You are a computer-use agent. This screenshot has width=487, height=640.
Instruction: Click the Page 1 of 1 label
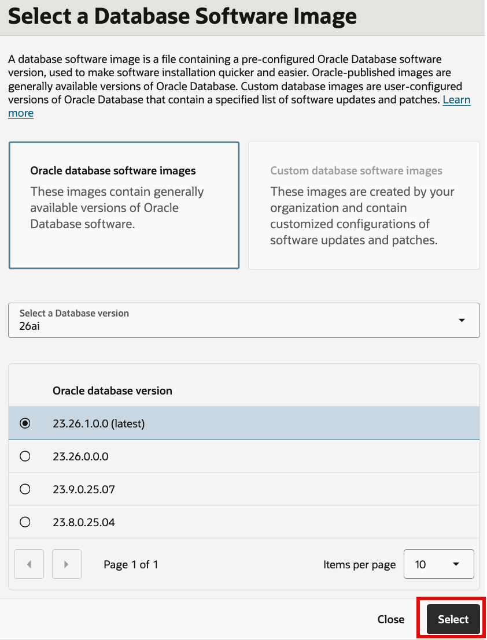coord(131,564)
